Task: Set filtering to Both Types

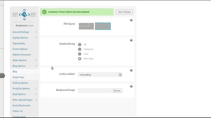Action: tap(80, 59)
